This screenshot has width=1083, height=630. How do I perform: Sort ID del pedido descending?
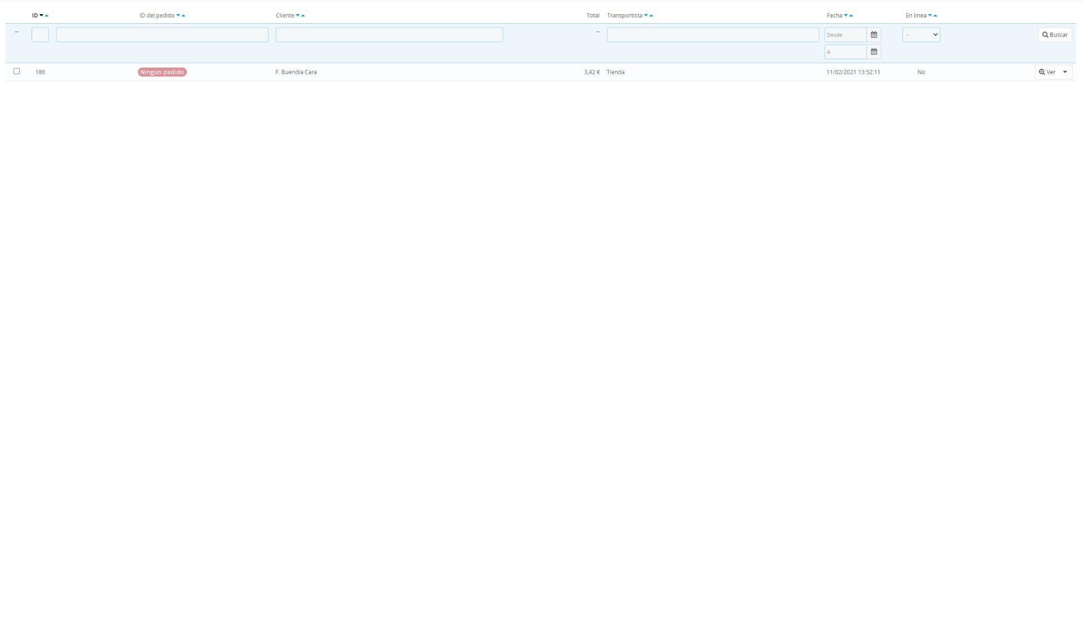click(x=178, y=16)
